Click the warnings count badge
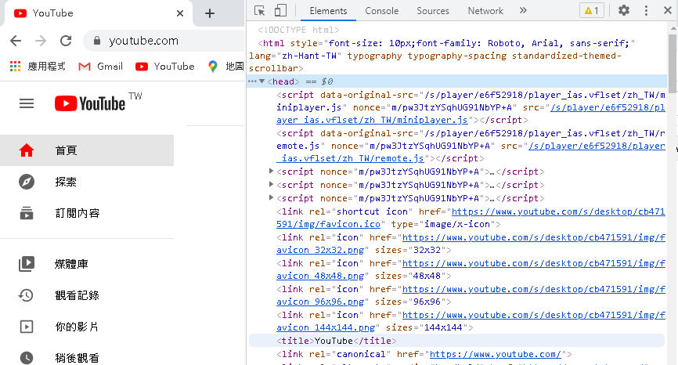The width and height of the screenshot is (678, 365). coord(592,10)
